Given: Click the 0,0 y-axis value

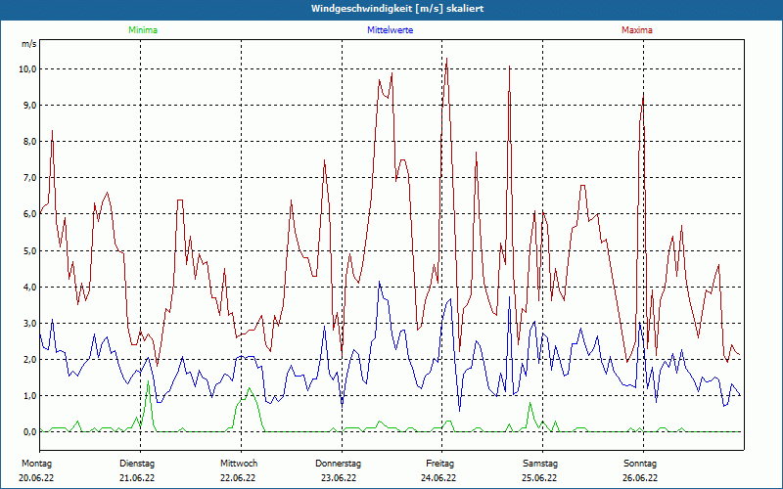Looking at the screenshot, I should (x=29, y=432).
